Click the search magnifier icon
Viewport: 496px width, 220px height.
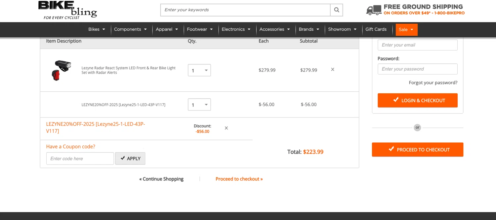point(337,10)
